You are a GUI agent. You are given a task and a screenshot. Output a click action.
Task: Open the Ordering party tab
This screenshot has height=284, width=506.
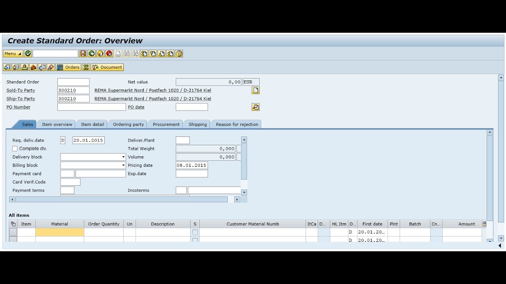coord(128,124)
